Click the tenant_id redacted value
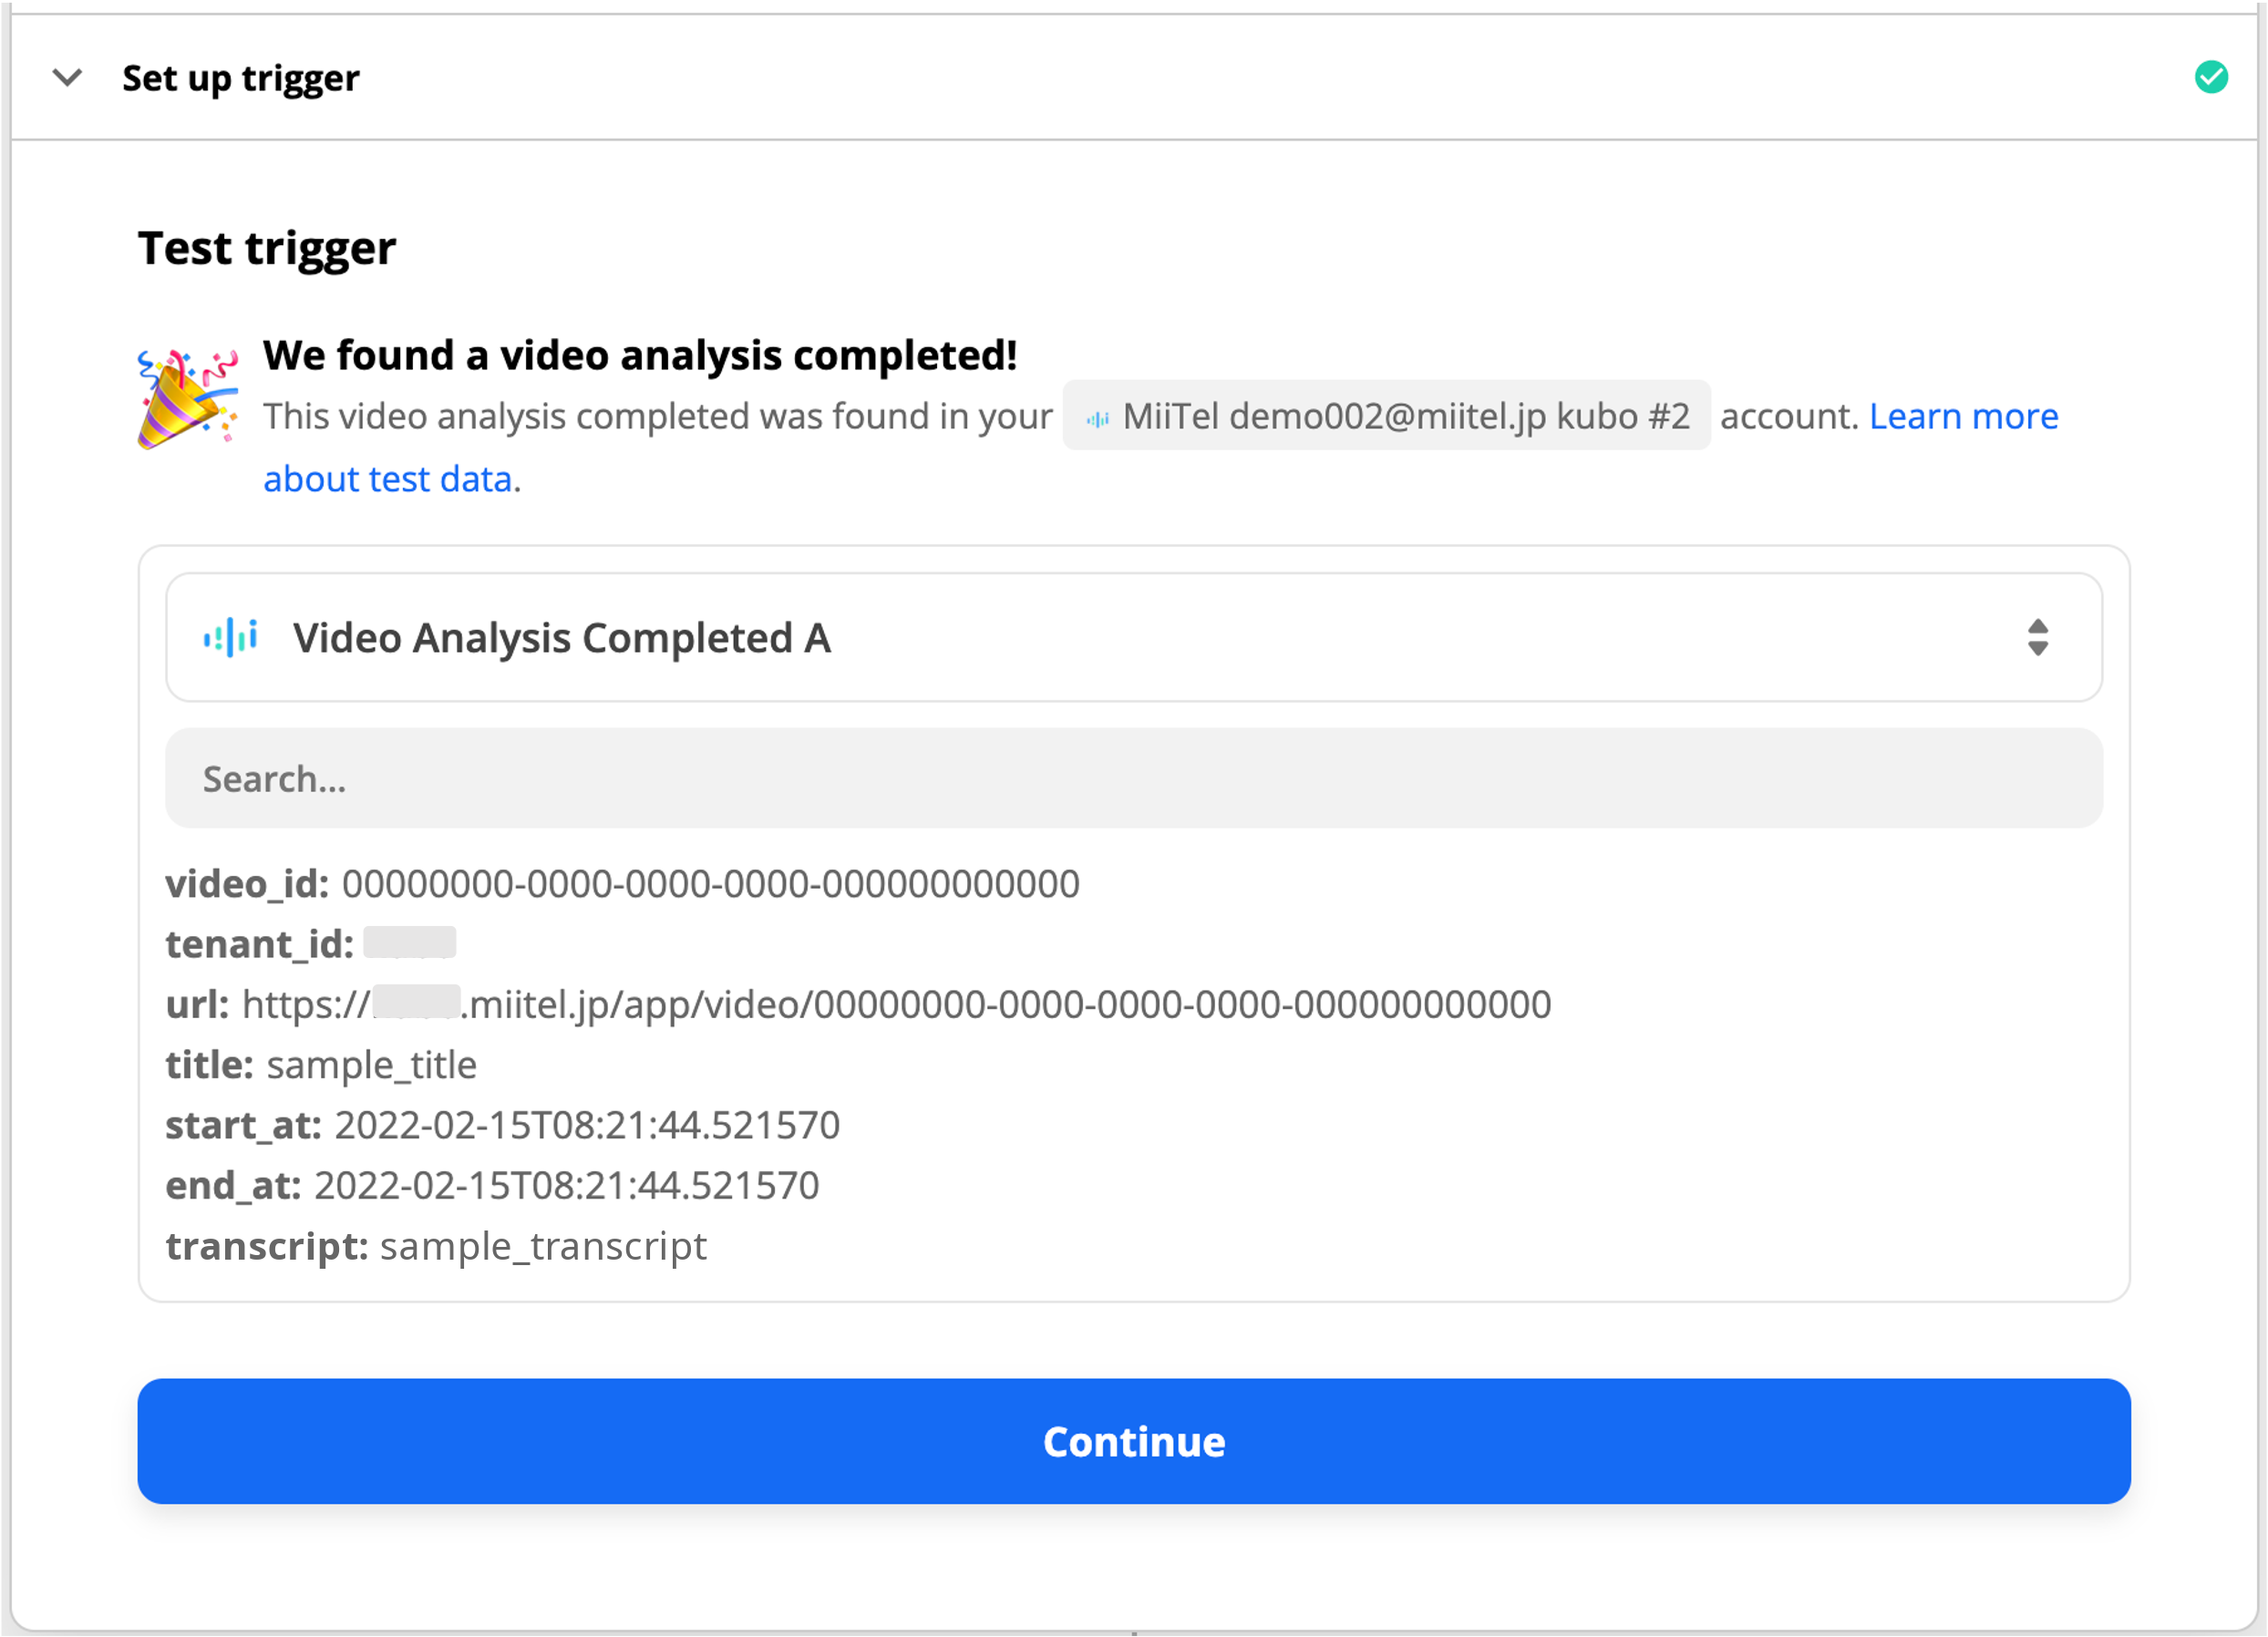The width and height of the screenshot is (2268, 1637). tap(410, 943)
